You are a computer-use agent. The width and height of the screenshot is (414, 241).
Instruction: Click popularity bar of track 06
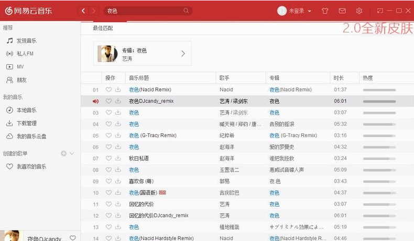[379, 147]
